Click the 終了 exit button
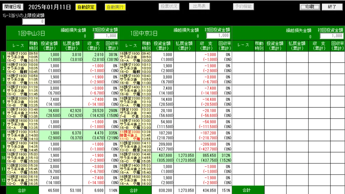Image resolution: width=345 pixels, height=194 pixels. 332,7
